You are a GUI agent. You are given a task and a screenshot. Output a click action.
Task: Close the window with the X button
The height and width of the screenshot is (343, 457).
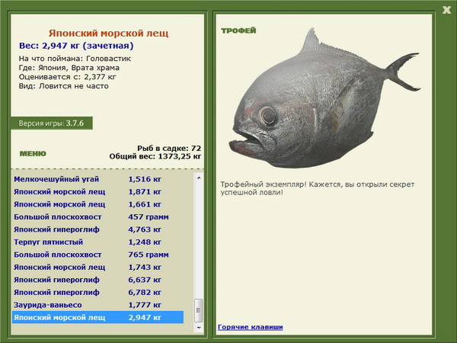(446, 10)
